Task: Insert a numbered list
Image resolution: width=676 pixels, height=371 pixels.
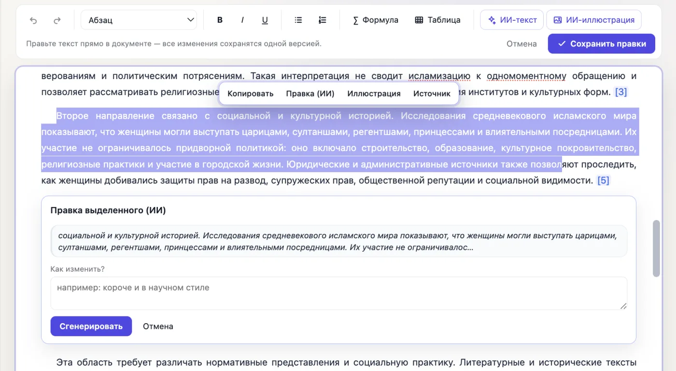Action: coord(323,20)
